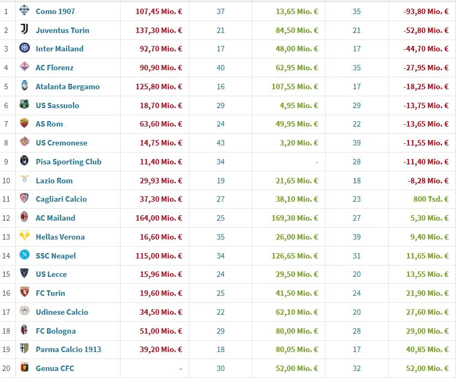The height and width of the screenshot is (378, 456).
Task: Click Juventus expenditure 137,30 Mio. €
Action: [x=159, y=30]
